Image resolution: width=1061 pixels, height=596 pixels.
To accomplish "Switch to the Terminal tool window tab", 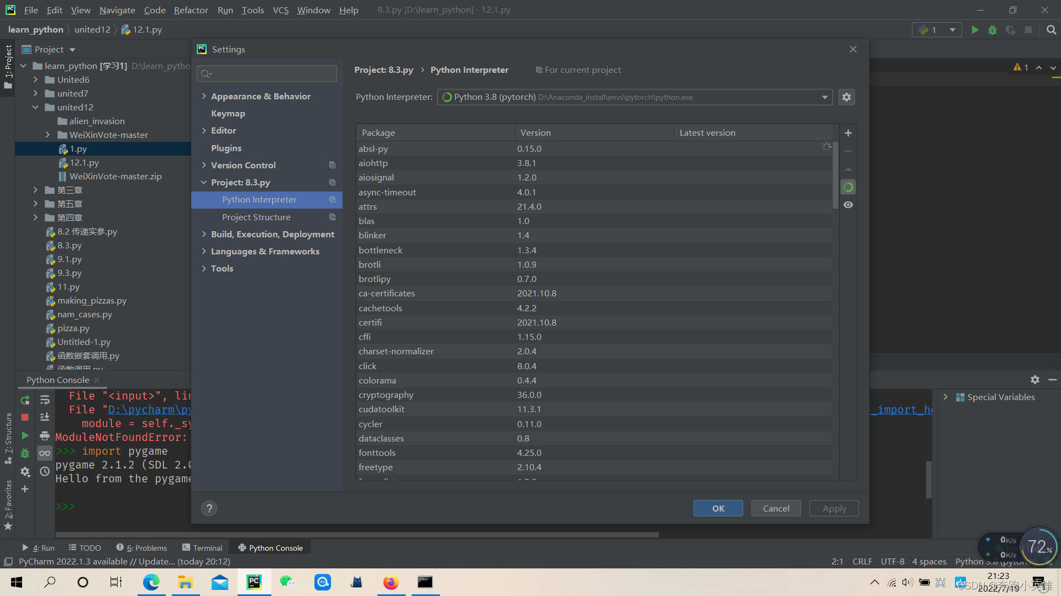I will [x=202, y=547].
